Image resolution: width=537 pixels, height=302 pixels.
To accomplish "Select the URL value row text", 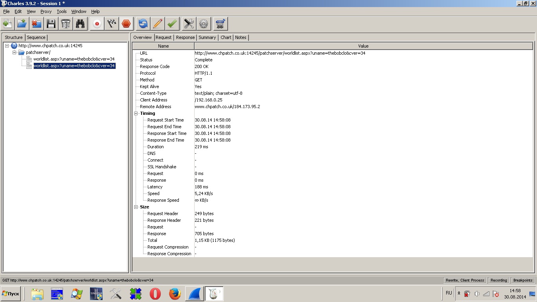I will pos(280,53).
